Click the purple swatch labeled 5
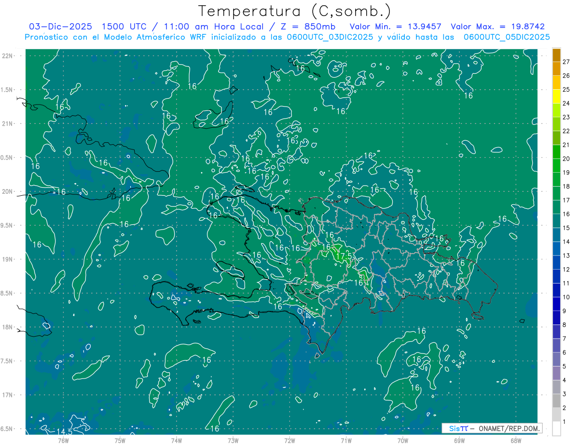This screenshot has height=447, width=579. coord(556,359)
